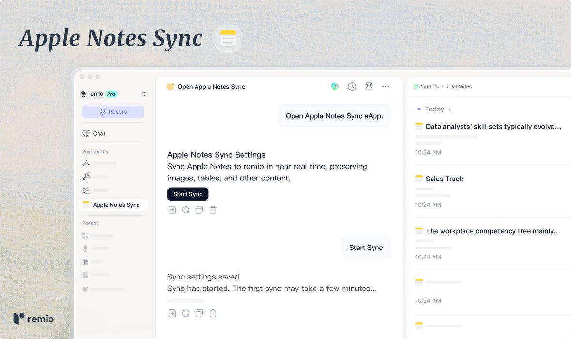Click the remio account avatar
The height and width of the screenshot is (339, 571).
[x=83, y=94]
